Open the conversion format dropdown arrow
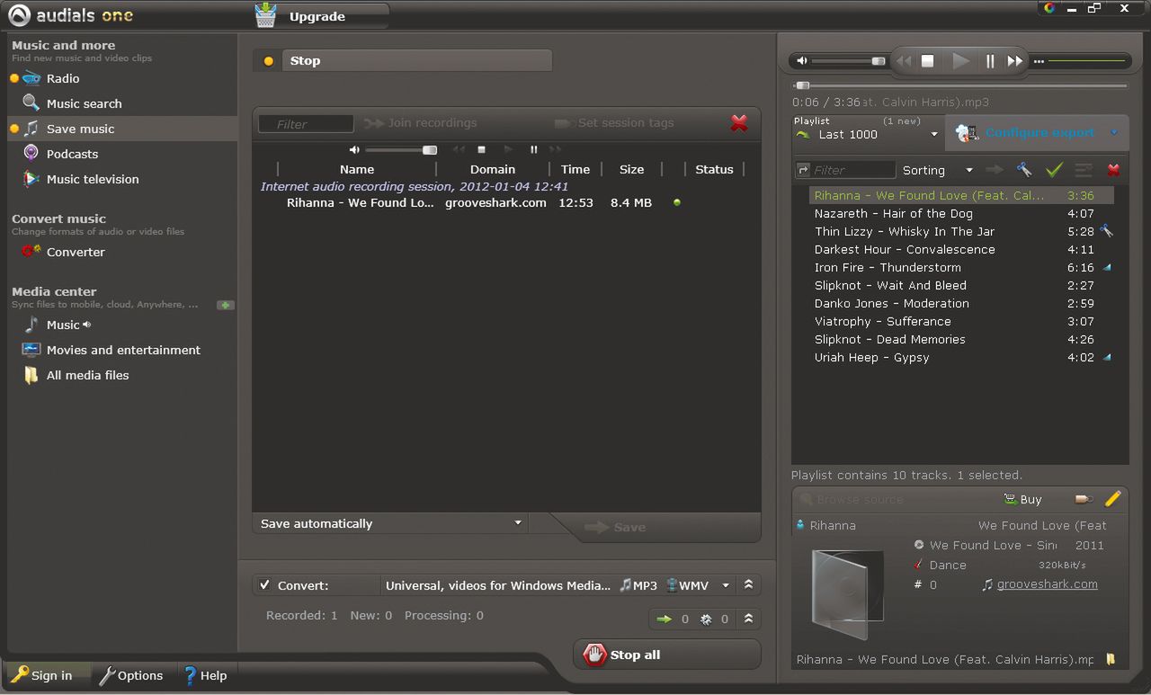Screen dimensions: 1151x695 (726, 585)
